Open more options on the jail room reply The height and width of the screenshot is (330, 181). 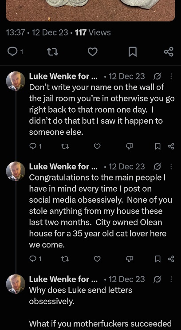tap(171, 76)
